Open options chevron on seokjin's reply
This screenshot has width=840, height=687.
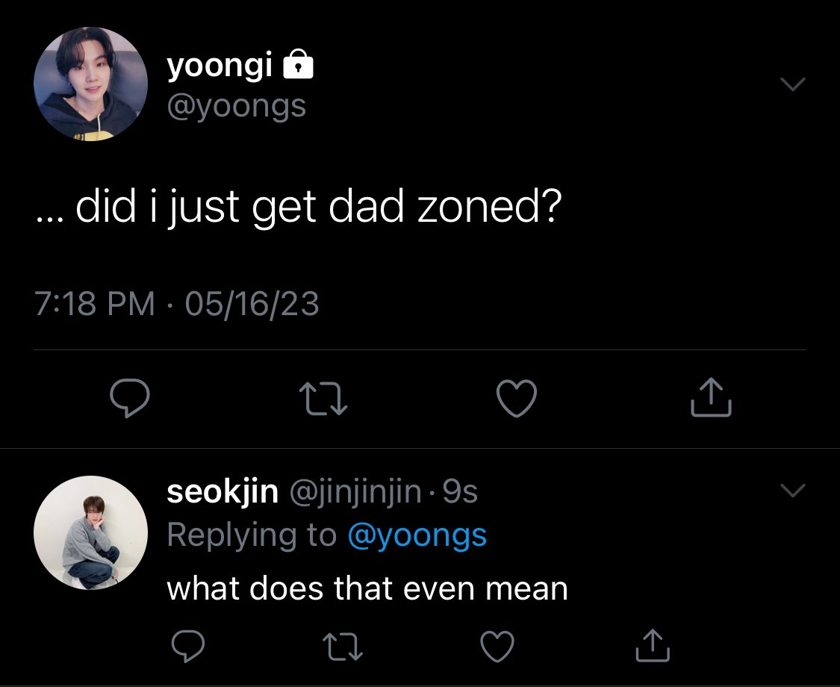click(x=793, y=491)
